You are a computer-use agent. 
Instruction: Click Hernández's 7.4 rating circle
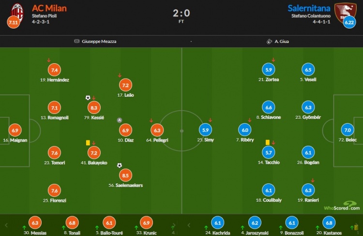tap(54, 70)
